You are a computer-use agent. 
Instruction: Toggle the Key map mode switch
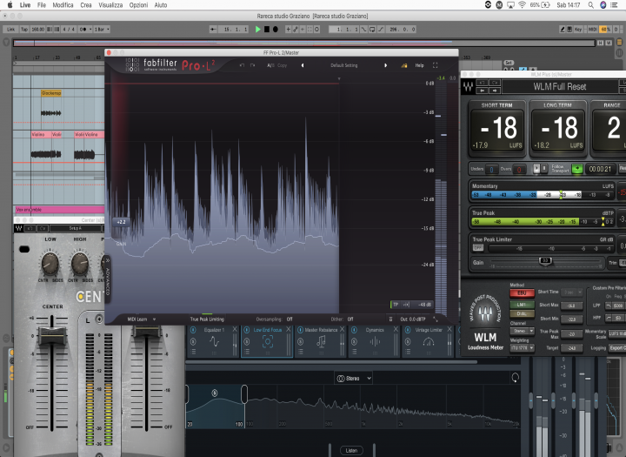577,30
